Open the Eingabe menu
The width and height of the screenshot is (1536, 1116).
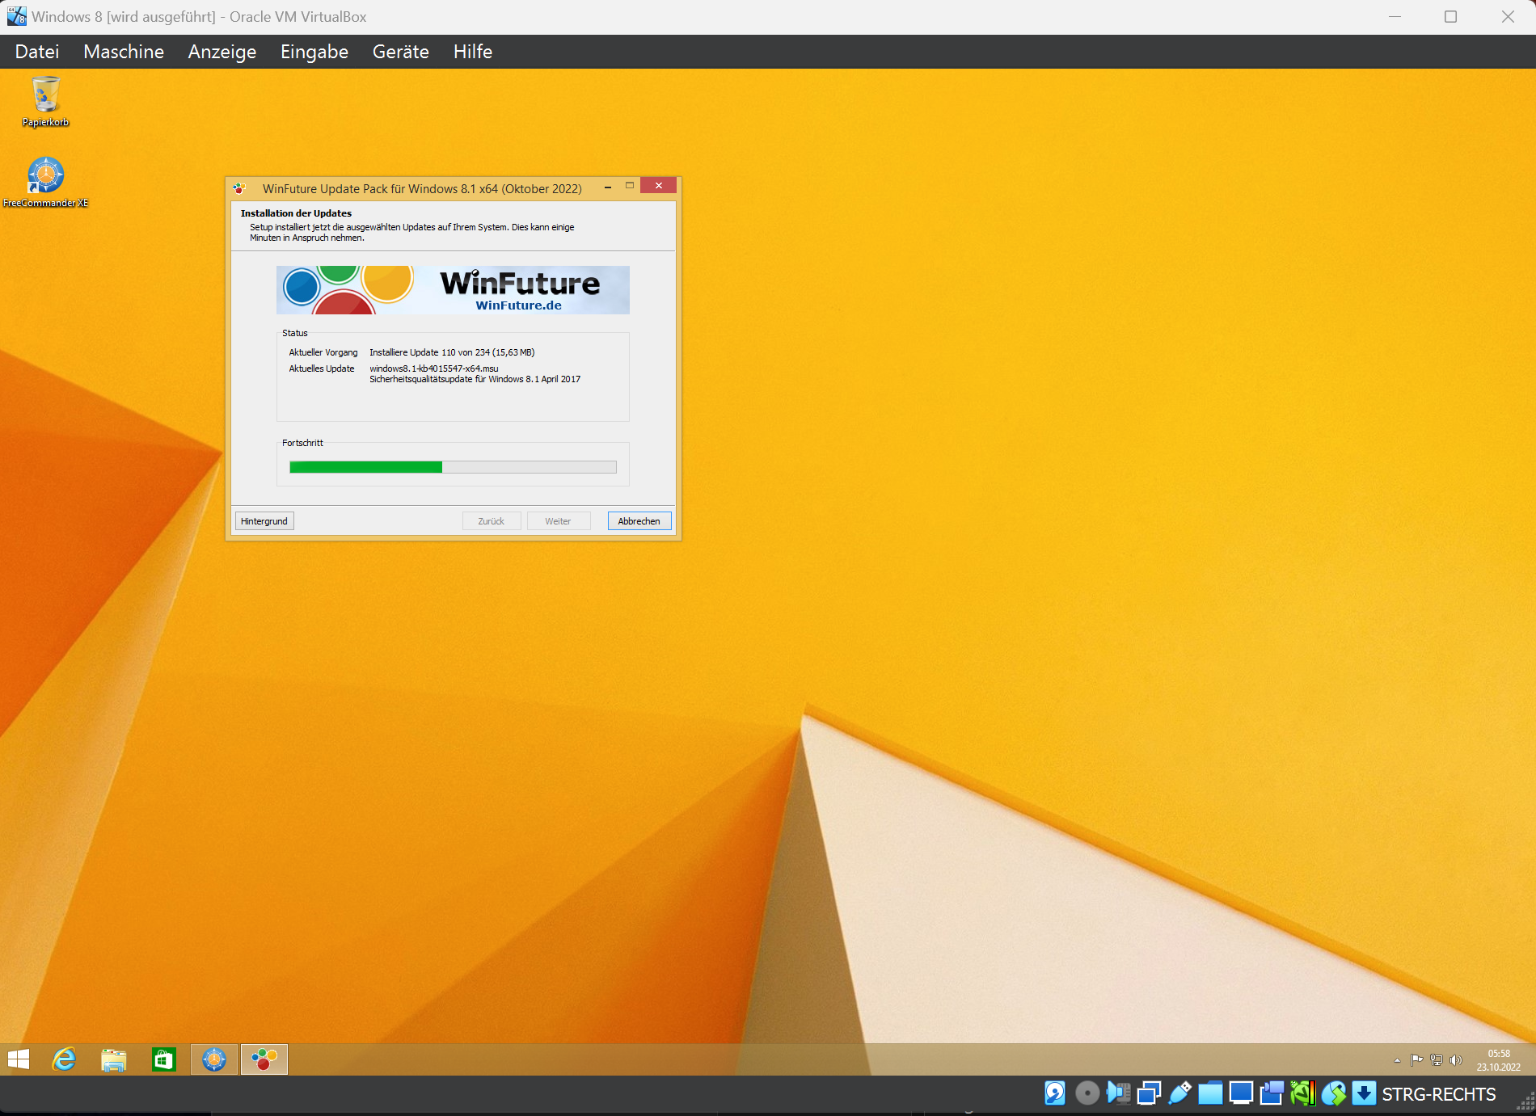point(314,52)
